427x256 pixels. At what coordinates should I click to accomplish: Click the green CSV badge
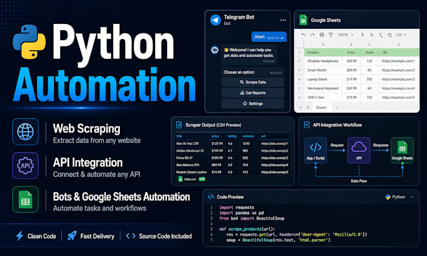click(202, 179)
